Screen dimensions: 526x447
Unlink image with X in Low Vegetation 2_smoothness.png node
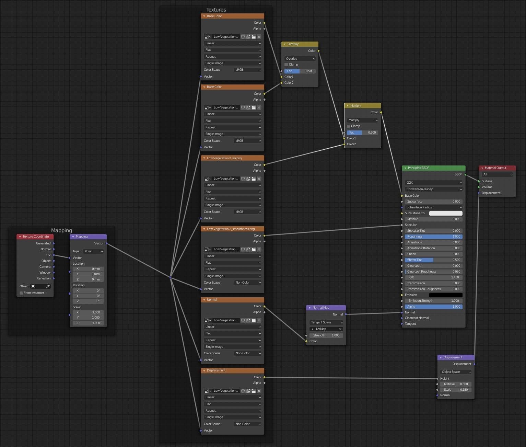coord(259,250)
